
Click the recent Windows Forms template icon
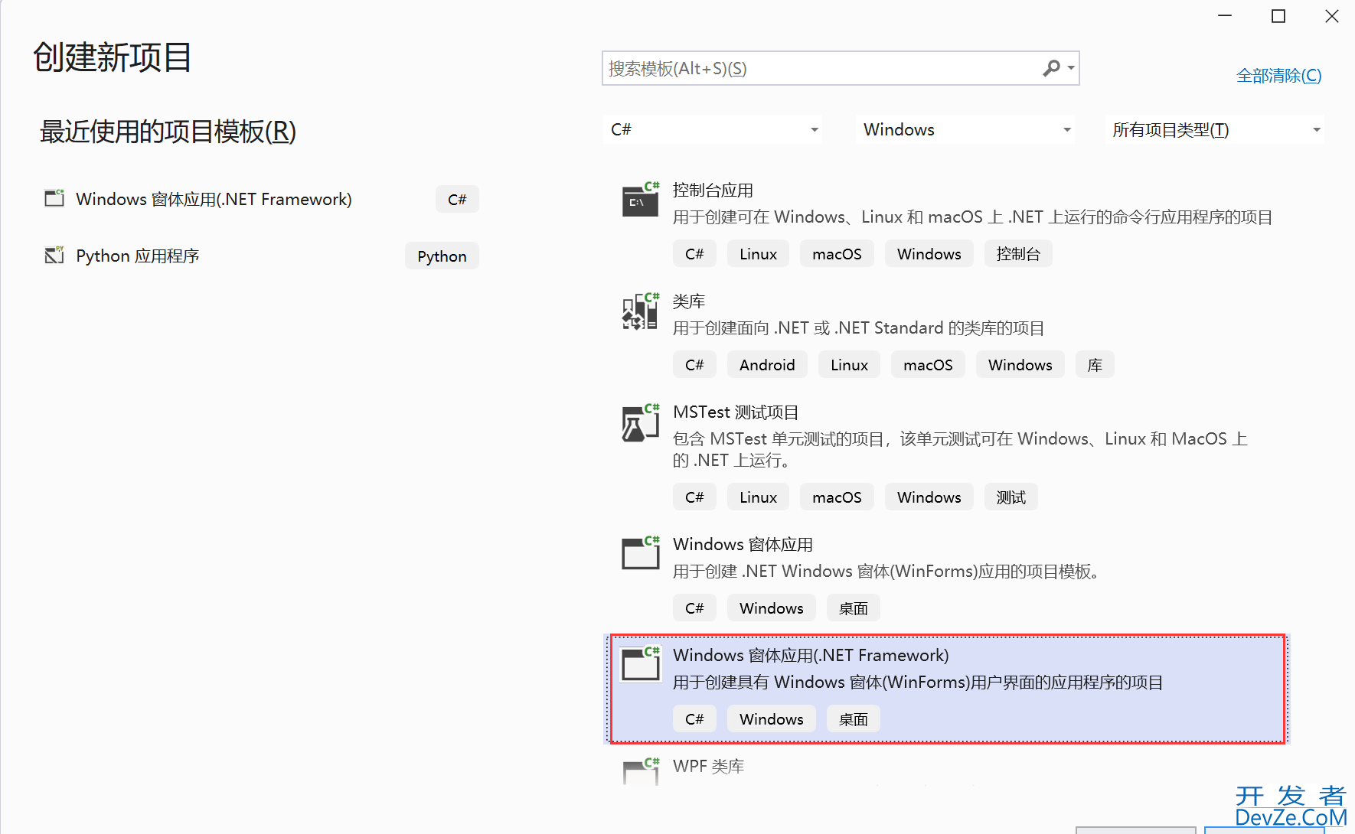[54, 198]
